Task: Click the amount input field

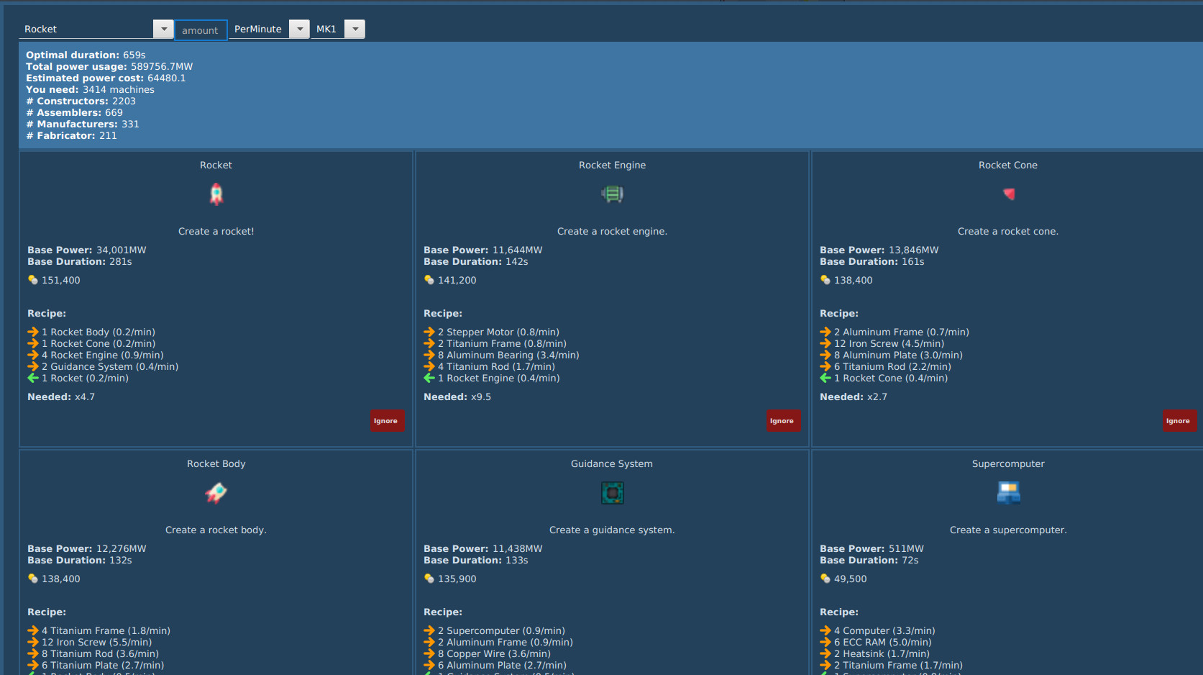Action: 201,30
